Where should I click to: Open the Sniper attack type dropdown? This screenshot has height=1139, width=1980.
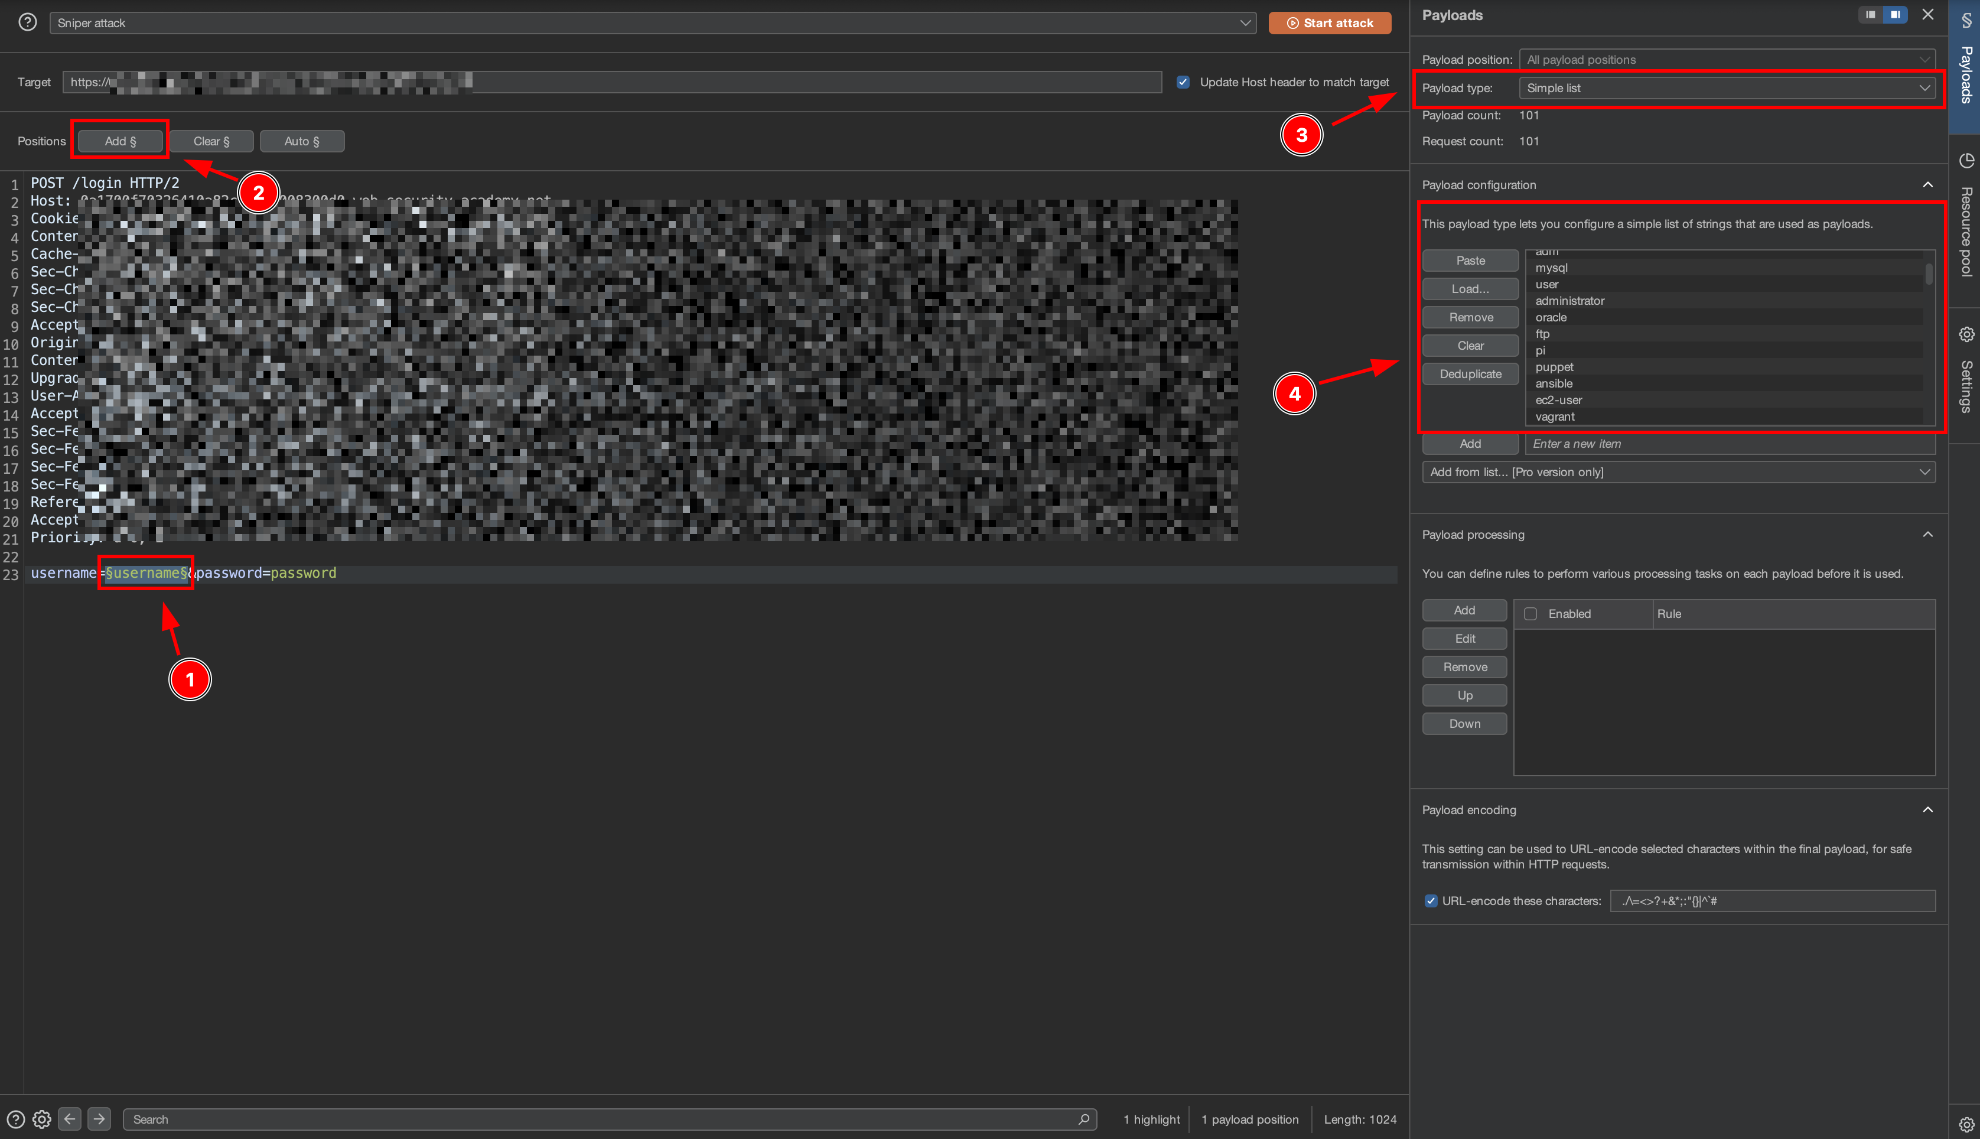pyautogui.click(x=652, y=22)
